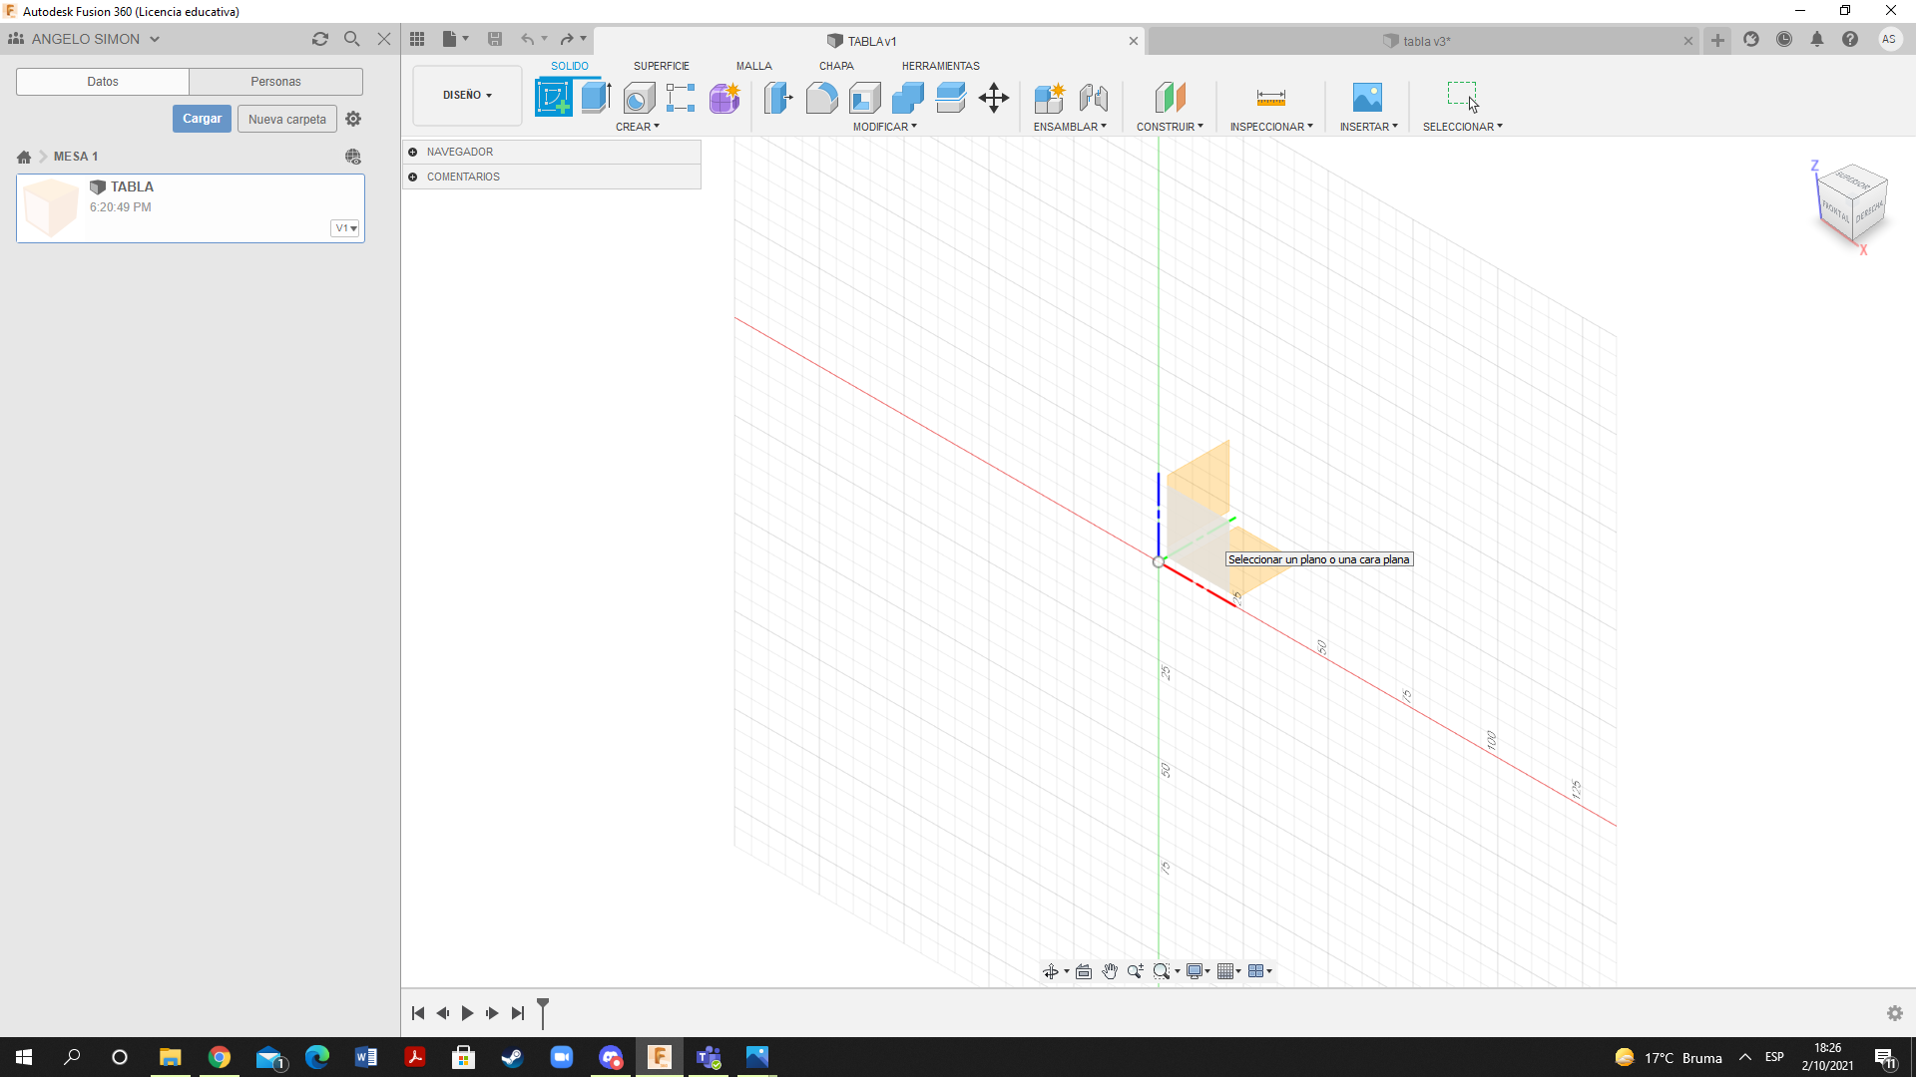The height and width of the screenshot is (1077, 1916).
Task: Select the Move/Copy tool
Action: 994,98
